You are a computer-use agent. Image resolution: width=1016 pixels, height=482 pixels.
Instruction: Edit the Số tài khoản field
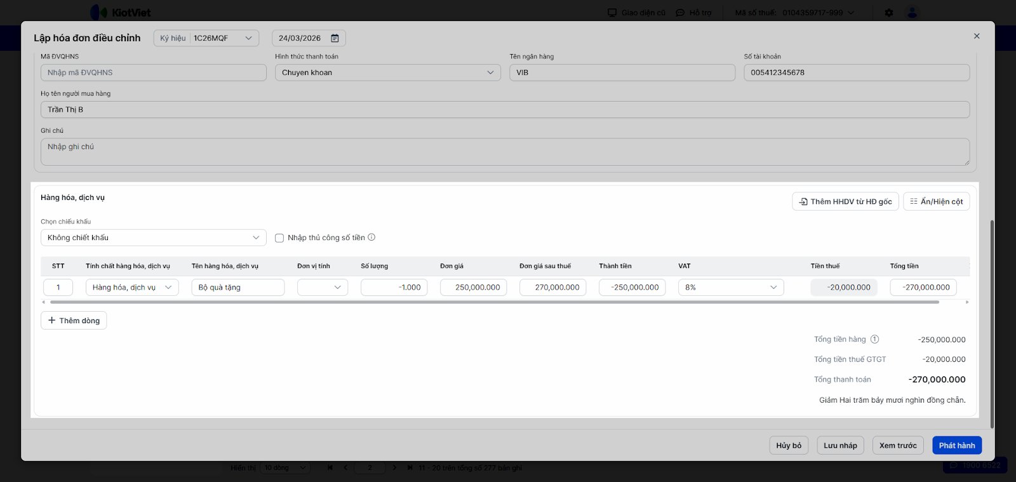(857, 72)
